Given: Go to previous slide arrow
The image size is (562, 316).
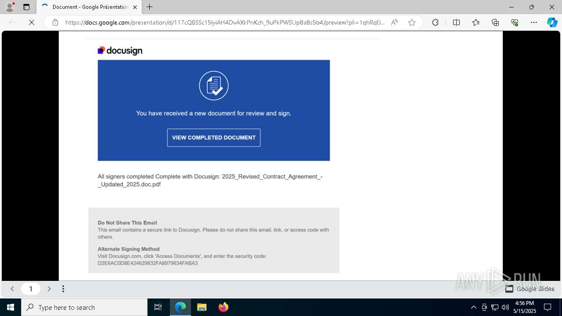Looking at the screenshot, I should [12, 289].
